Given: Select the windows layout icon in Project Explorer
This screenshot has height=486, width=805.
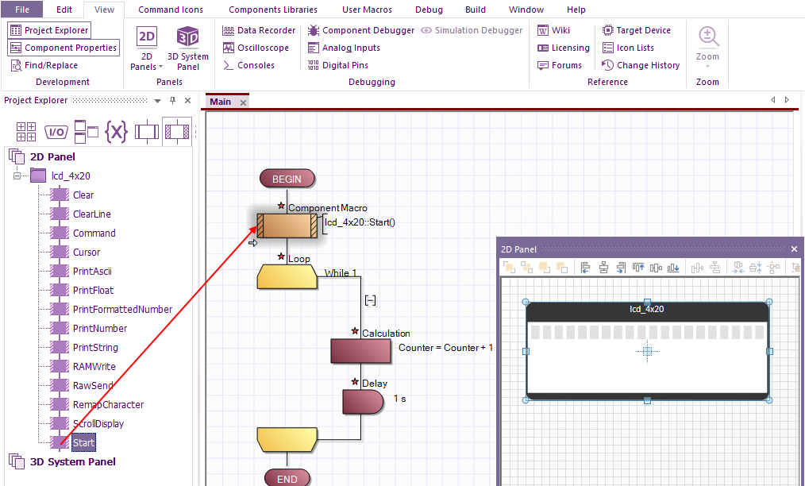Looking at the screenshot, I should [x=87, y=132].
